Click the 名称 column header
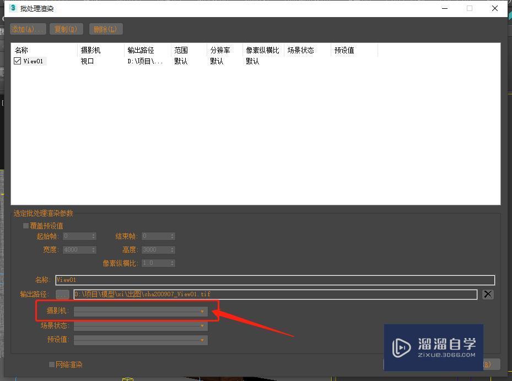Image resolution: width=512 pixels, height=381 pixels. click(x=21, y=50)
